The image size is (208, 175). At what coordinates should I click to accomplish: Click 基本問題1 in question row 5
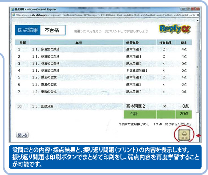click(134, 77)
